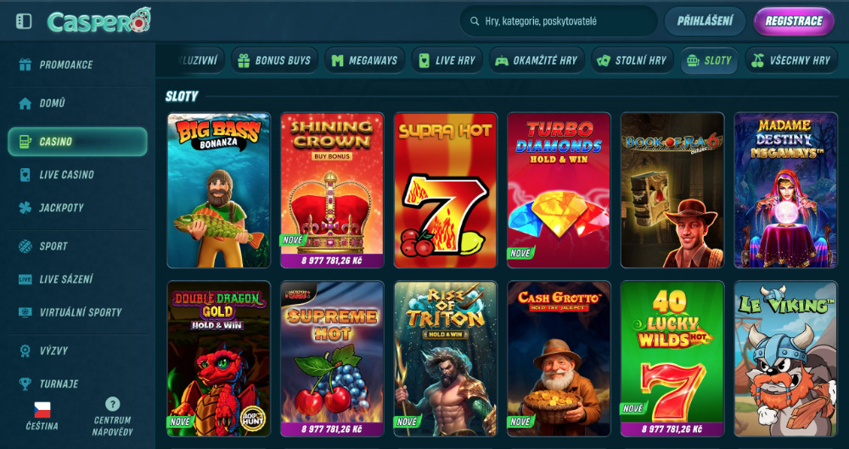Click the trophy icon for Turnaje

(25, 384)
